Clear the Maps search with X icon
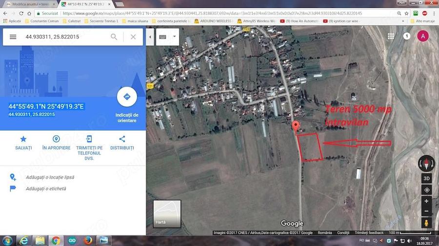This screenshot has width=439, height=246. (x=133, y=37)
